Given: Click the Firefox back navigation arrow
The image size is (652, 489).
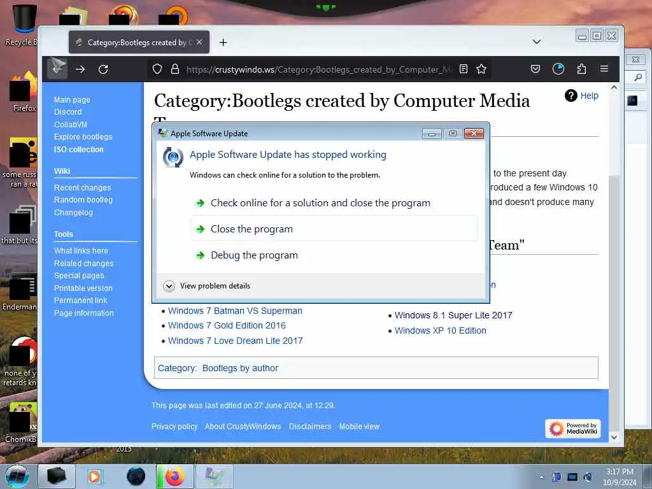Looking at the screenshot, I should (57, 69).
